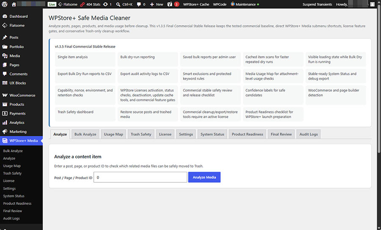Open Product Readiness sidebar submenu link
Viewport: 381px width, 230px height.
pyautogui.click(x=17, y=203)
